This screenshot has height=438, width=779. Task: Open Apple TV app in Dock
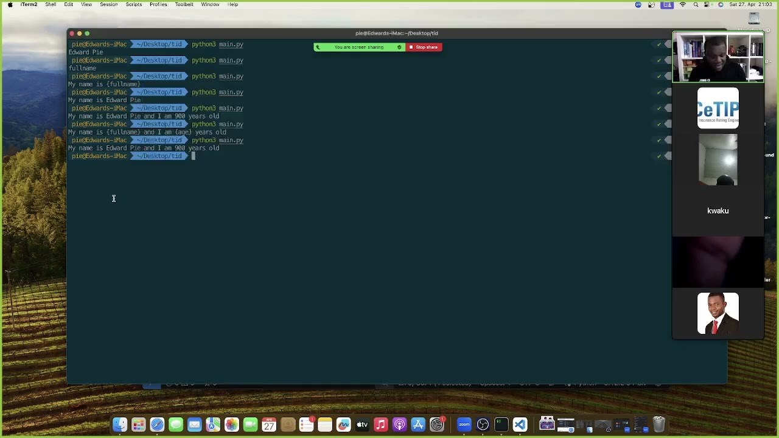coord(362,424)
